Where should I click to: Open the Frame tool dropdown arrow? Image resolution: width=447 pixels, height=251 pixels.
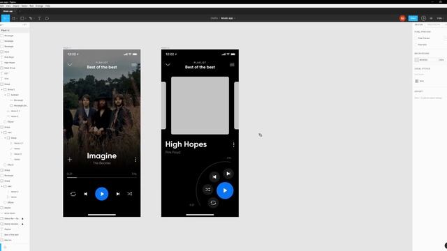click(x=17, y=19)
